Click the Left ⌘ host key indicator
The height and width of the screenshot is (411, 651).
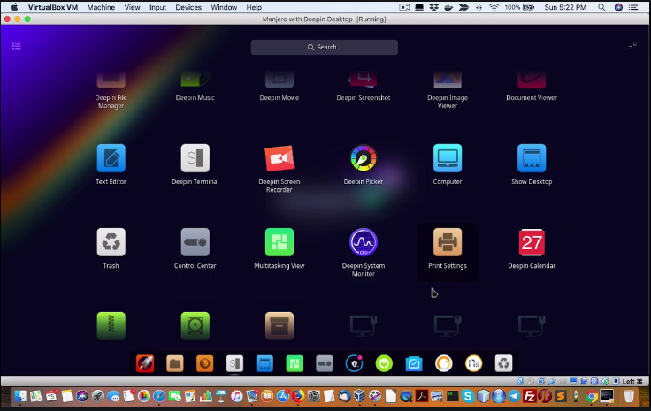tap(632, 381)
